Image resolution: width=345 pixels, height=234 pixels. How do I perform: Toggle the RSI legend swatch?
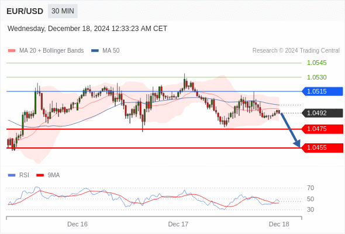12,175
